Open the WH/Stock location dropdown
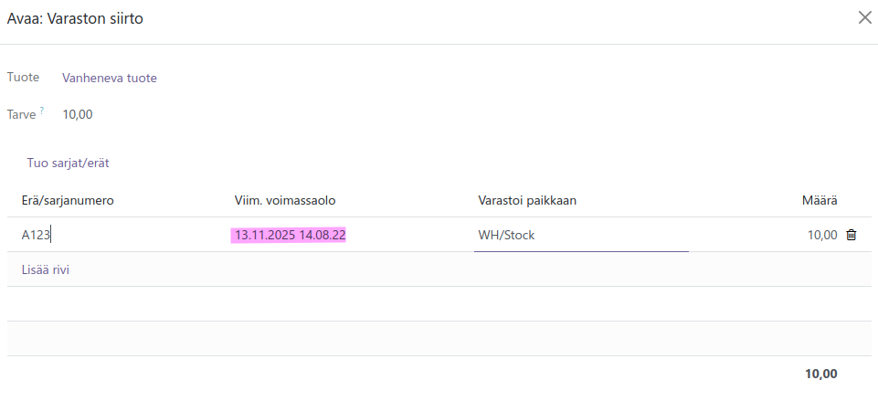Viewport: 878px width, 401px height. 580,235
